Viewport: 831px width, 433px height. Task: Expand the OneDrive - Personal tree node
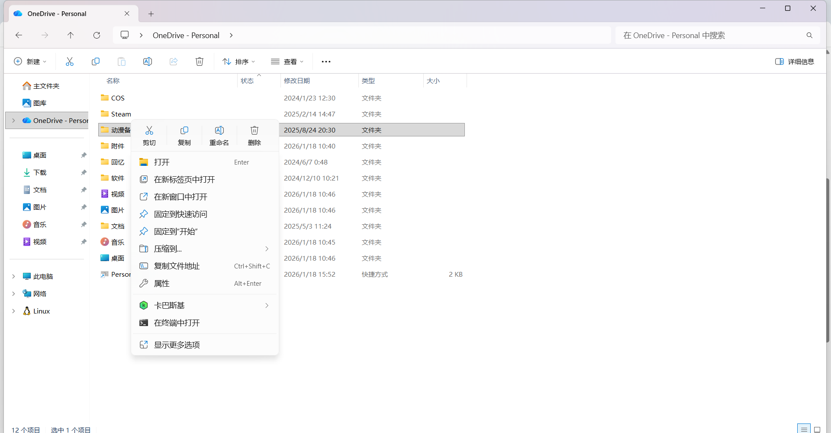tap(13, 120)
